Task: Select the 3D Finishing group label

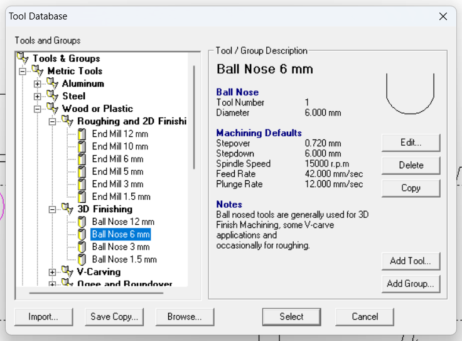Action: (105, 209)
